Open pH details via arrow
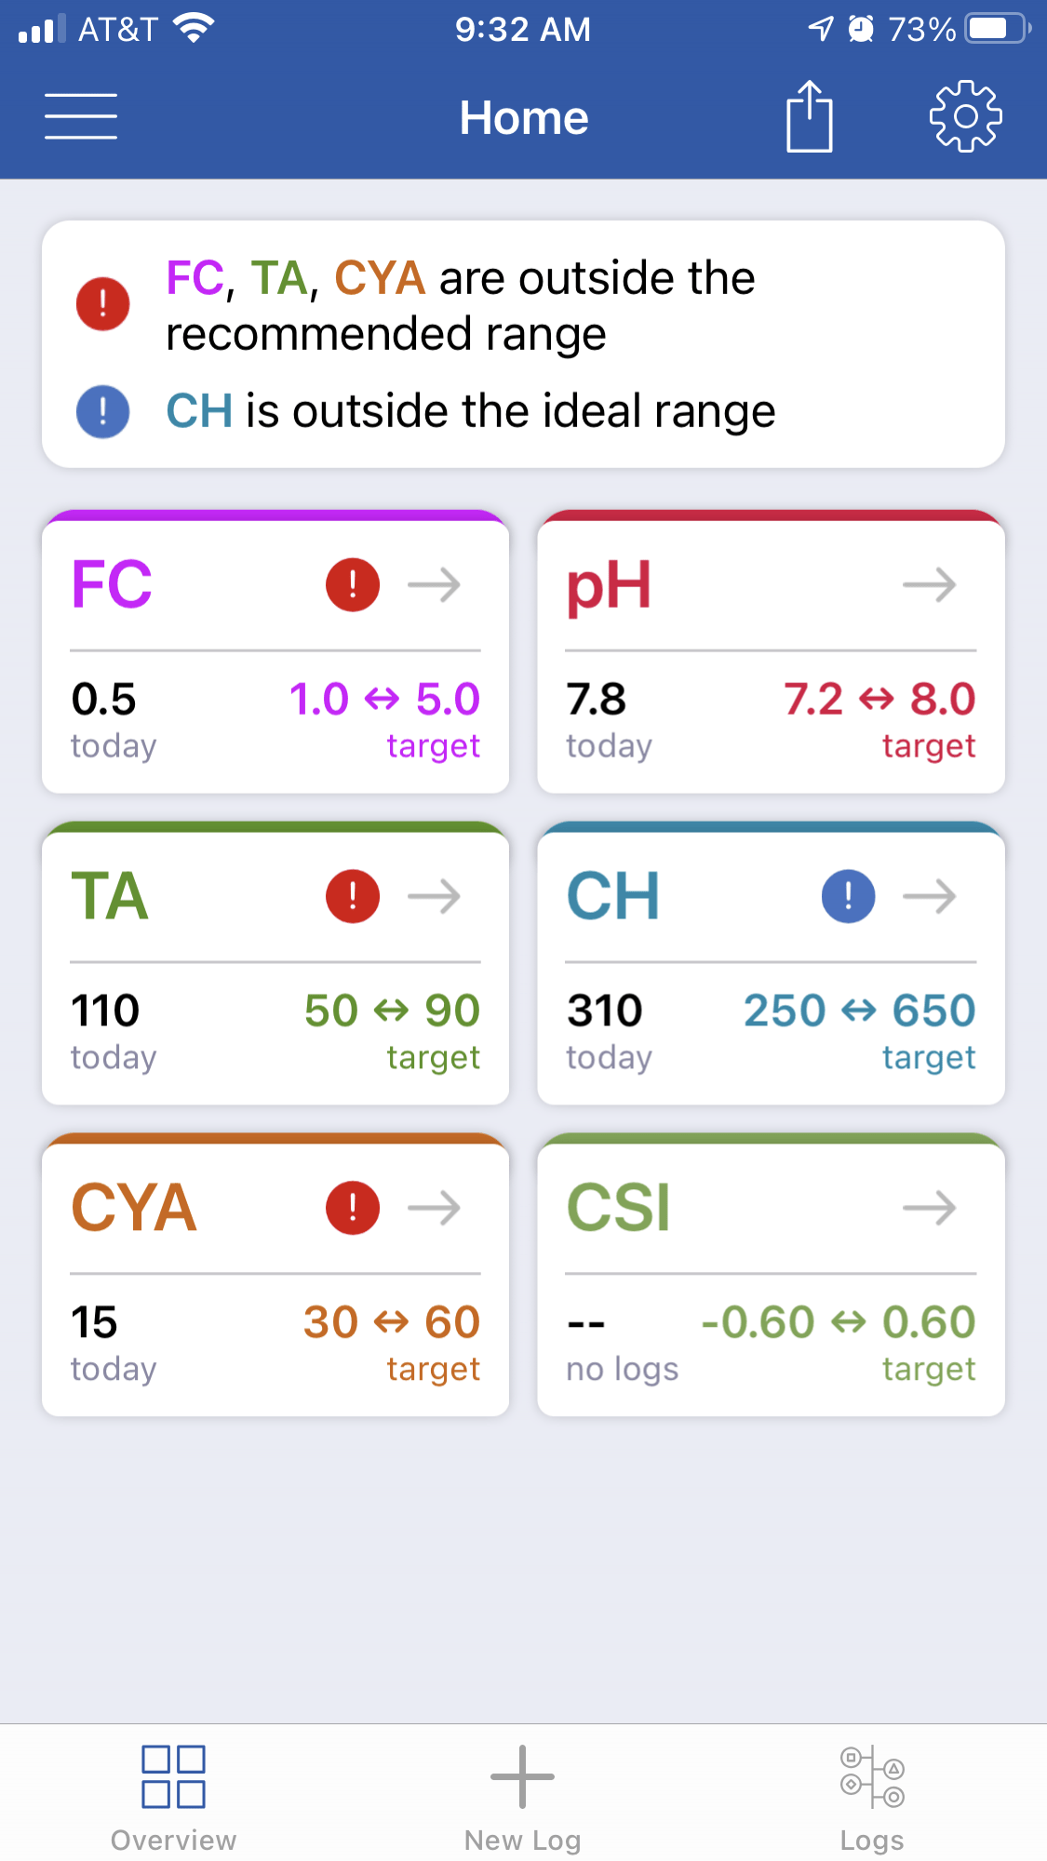Image resolution: width=1047 pixels, height=1861 pixels. [930, 585]
